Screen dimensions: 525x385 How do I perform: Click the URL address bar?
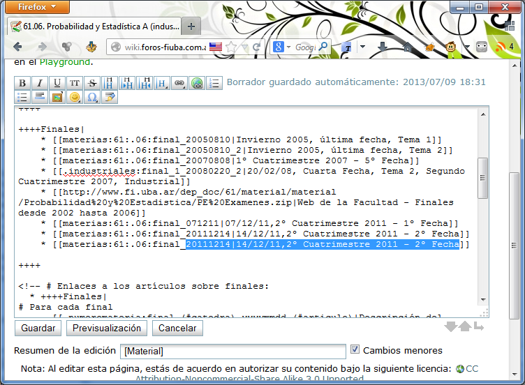165,47
